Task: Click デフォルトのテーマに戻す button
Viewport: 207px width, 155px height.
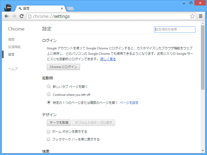Action: coord(94,123)
